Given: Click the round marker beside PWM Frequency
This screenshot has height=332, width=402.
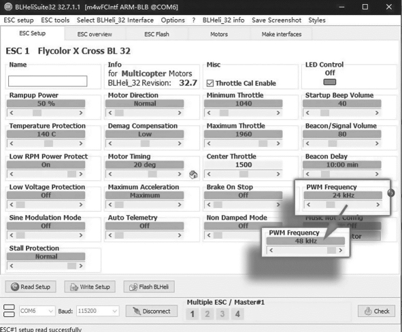Looking at the screenshot, I should [391, 193].
